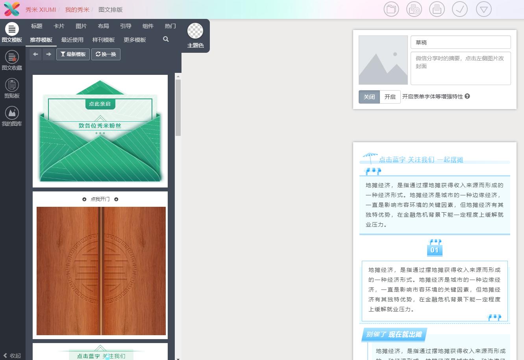Viewport: 524px width, 360px height.
Task: Click the 草稿 title input field
Action: (x=460, y=42)
